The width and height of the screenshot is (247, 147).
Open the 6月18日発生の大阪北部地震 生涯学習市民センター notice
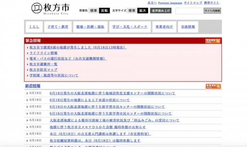111,113
